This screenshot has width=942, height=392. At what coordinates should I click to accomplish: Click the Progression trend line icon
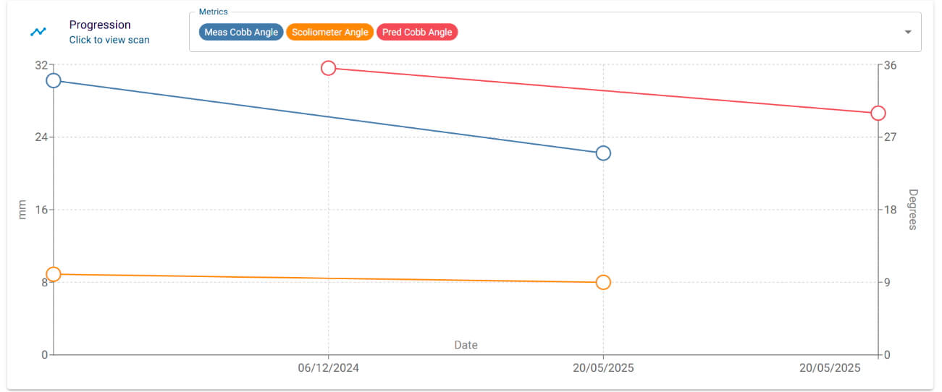coord(38,32)
